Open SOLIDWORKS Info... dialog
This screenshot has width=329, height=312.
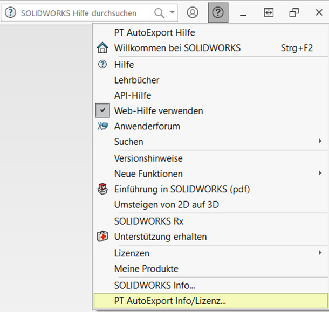coord(211,286)
